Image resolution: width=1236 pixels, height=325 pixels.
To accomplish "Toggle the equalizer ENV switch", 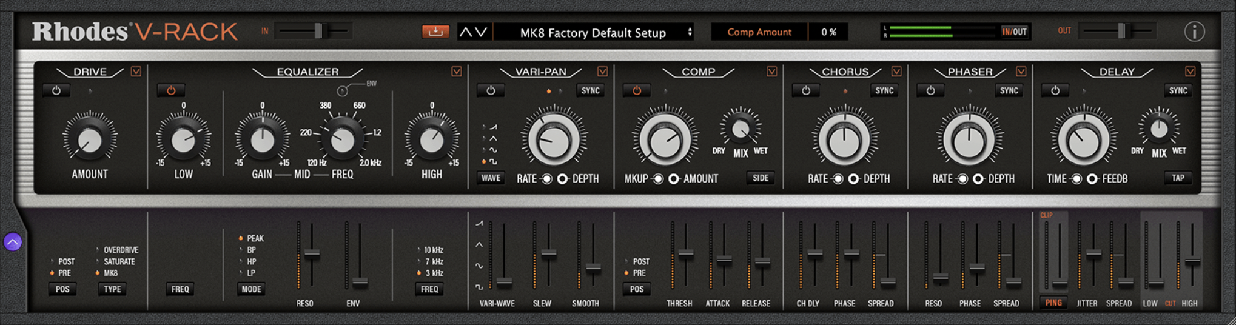I will click(343, 91).
